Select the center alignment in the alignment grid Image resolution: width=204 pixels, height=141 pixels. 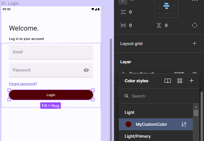(x=166, y=6)
